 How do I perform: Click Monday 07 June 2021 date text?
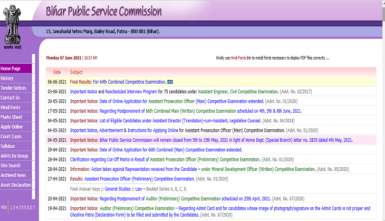(x=64, y=58)
